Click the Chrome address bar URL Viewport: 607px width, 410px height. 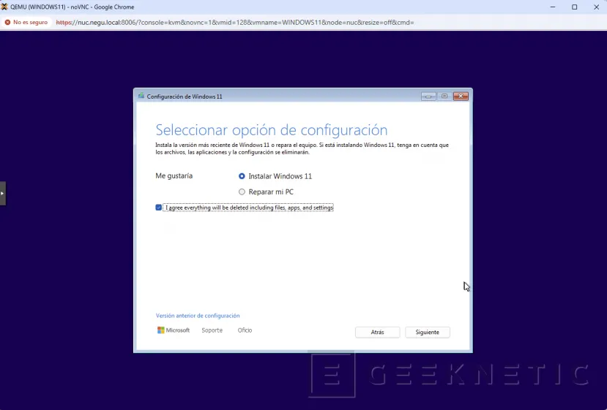(235, 23)
